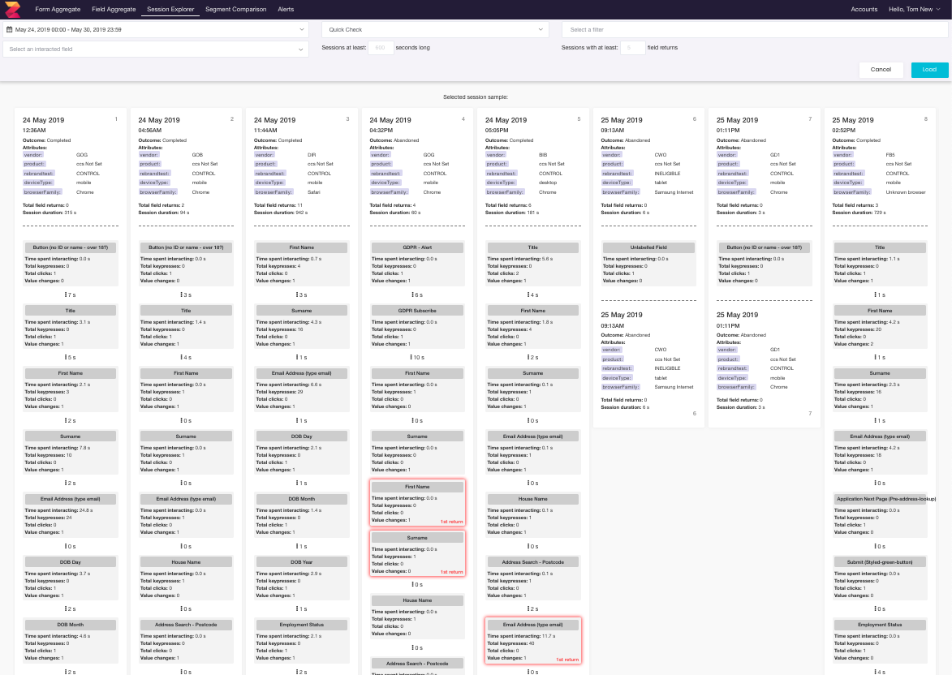Switch to the Field Aggregate tab
This screenshot has height=675, width=952.
[114, 9]
